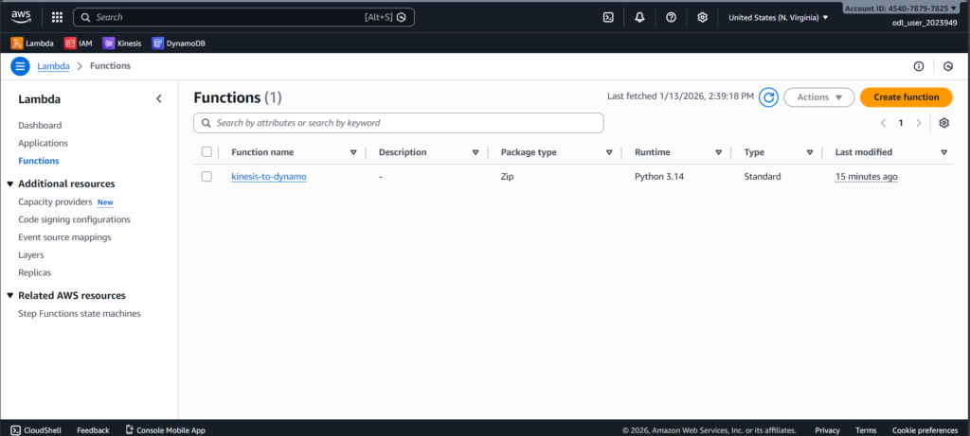
Task: Open the notifications bell icon
Action: click(x=639, y=17)
